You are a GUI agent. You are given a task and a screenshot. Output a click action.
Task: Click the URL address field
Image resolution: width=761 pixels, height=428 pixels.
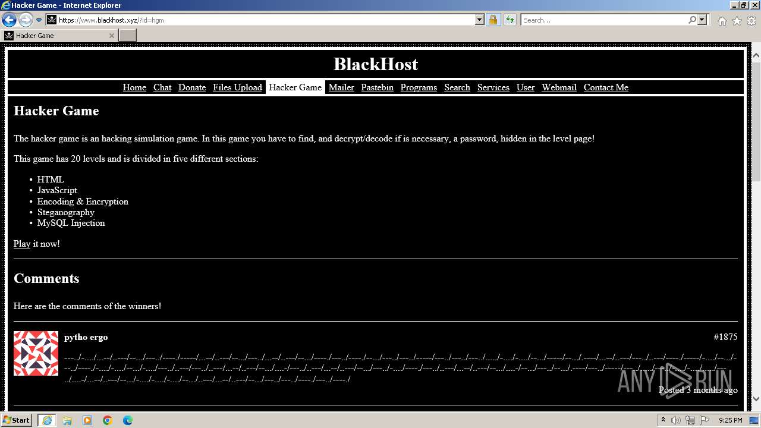click(266, 20)
